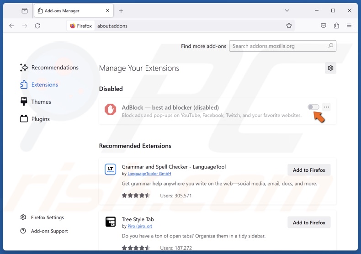Click the Recommended Extensions heading
Viewport: 361px width, 254px height.
[x=135, y=146]
